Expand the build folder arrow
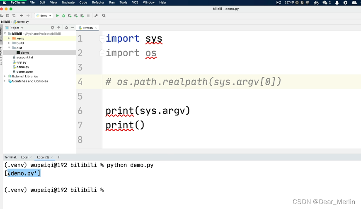361x209 pixels. click(x=9, y=43)
